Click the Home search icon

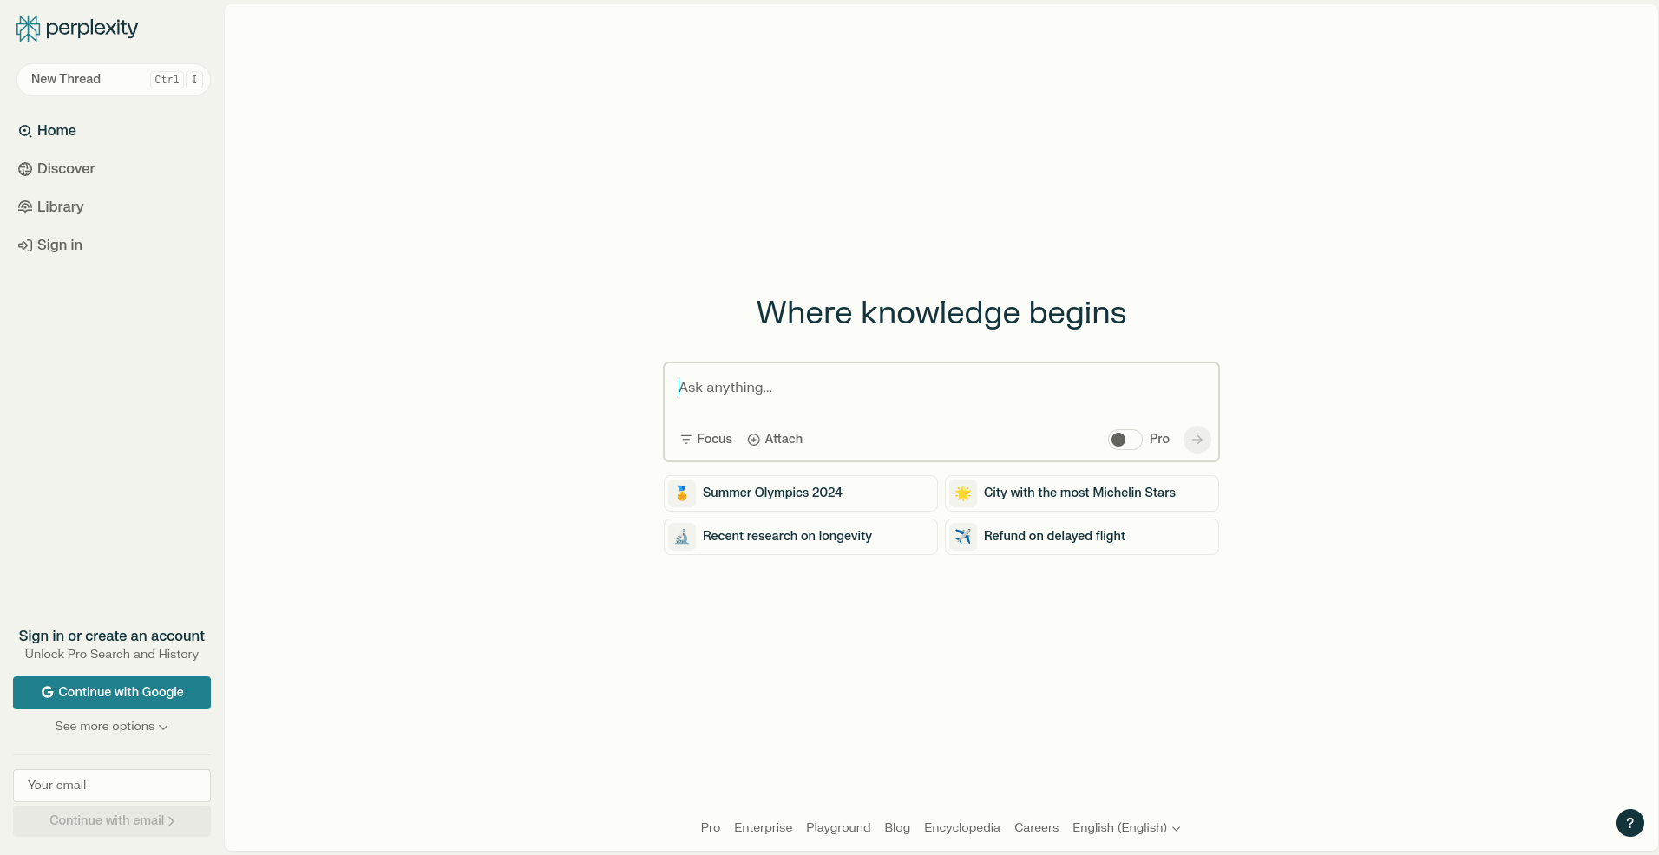click(25, 131)
